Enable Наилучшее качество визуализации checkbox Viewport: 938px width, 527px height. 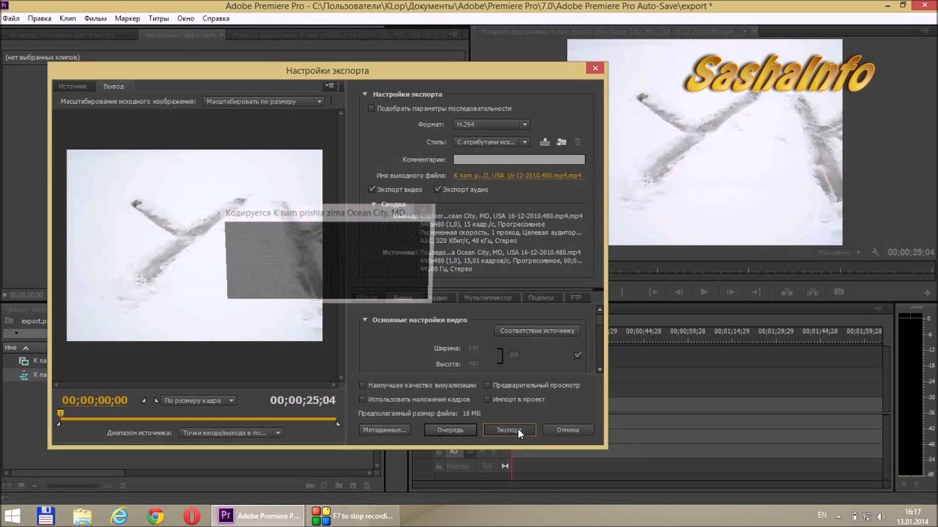(362, 385)
